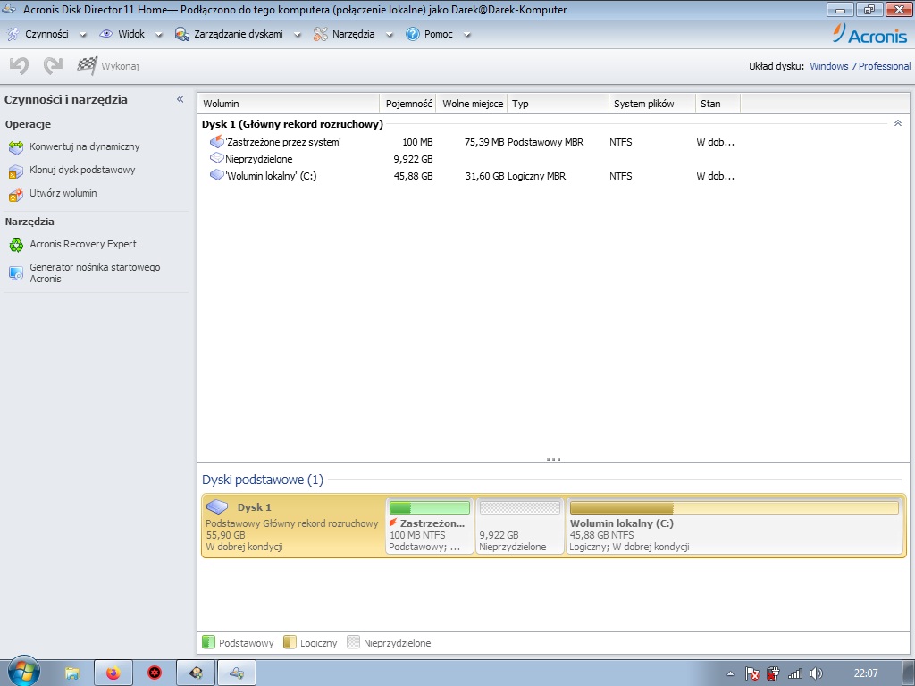This screenshot has height=686, width=915.
Task: Select the Nieprzydzielone row in volume list
Action: [553, 159]
